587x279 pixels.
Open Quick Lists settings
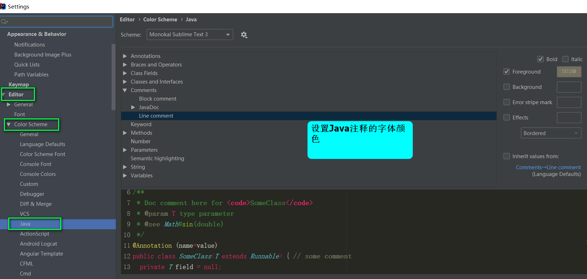[x=27, y=65]
